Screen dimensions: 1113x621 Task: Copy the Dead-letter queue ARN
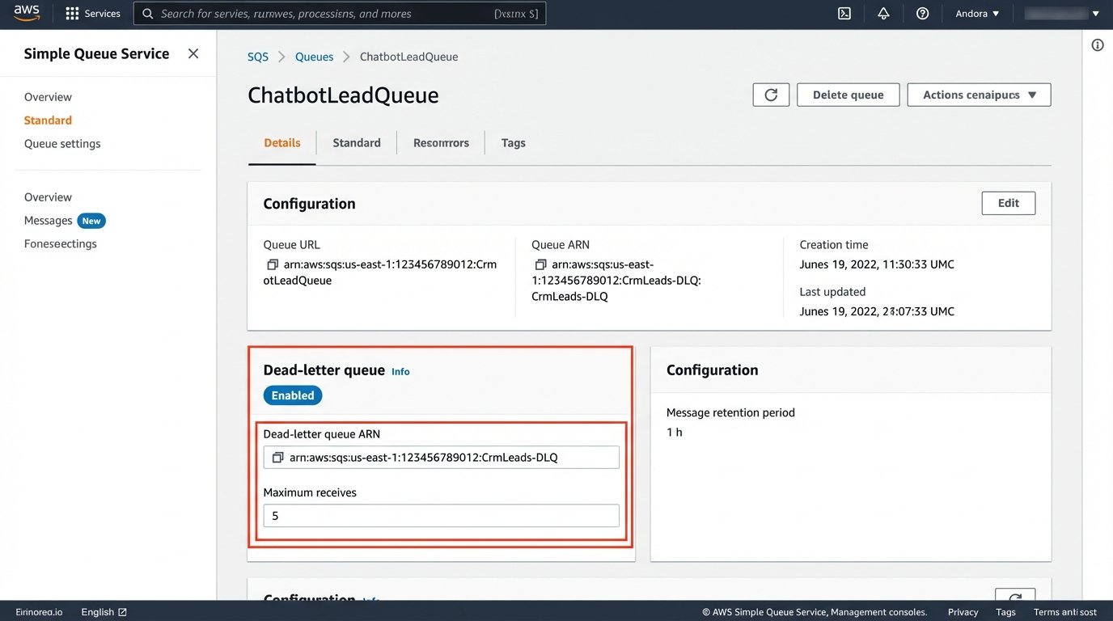(276, 457)
